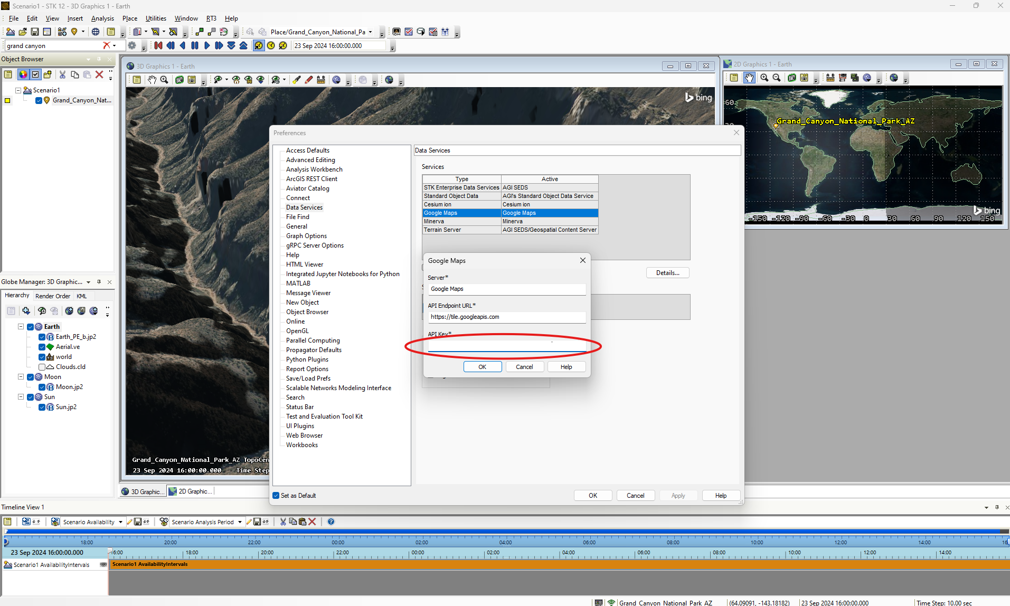Image resolution: width=1010 pixels, height=606 pixels.
Task: Enable the Clouds.cld layer checkbox
Action: [x=42, y=367]
